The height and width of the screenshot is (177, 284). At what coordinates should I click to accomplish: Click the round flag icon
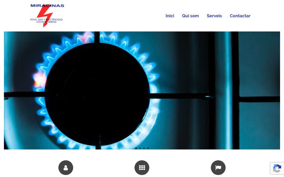click(x=218, y=168)
